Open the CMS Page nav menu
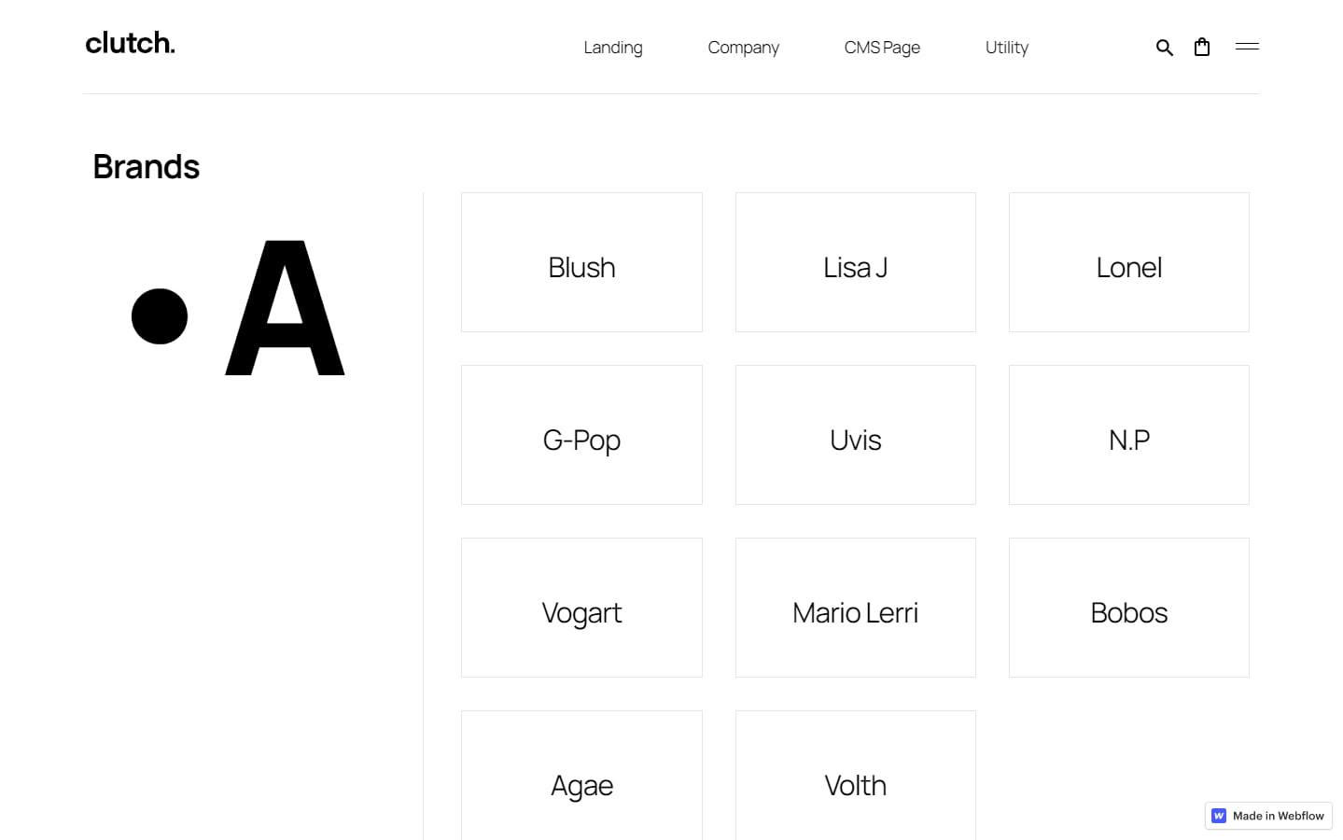 coord(882,48)
